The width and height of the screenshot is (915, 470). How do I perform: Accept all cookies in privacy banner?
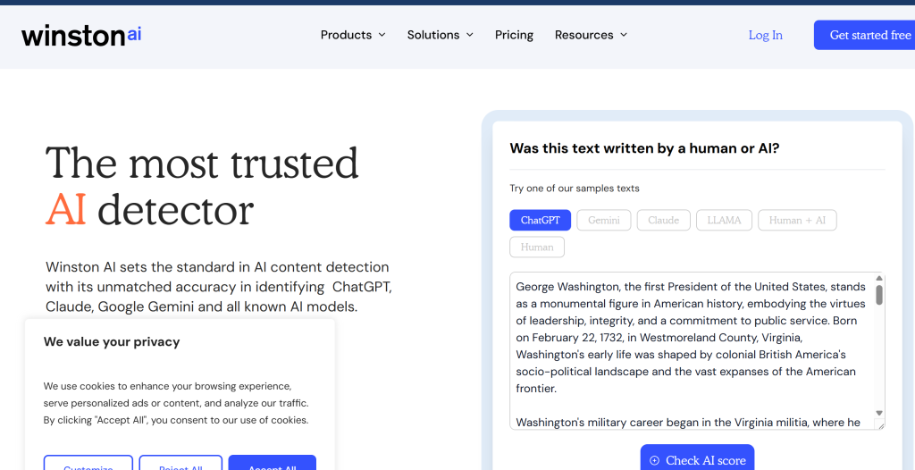pos(272,465)
